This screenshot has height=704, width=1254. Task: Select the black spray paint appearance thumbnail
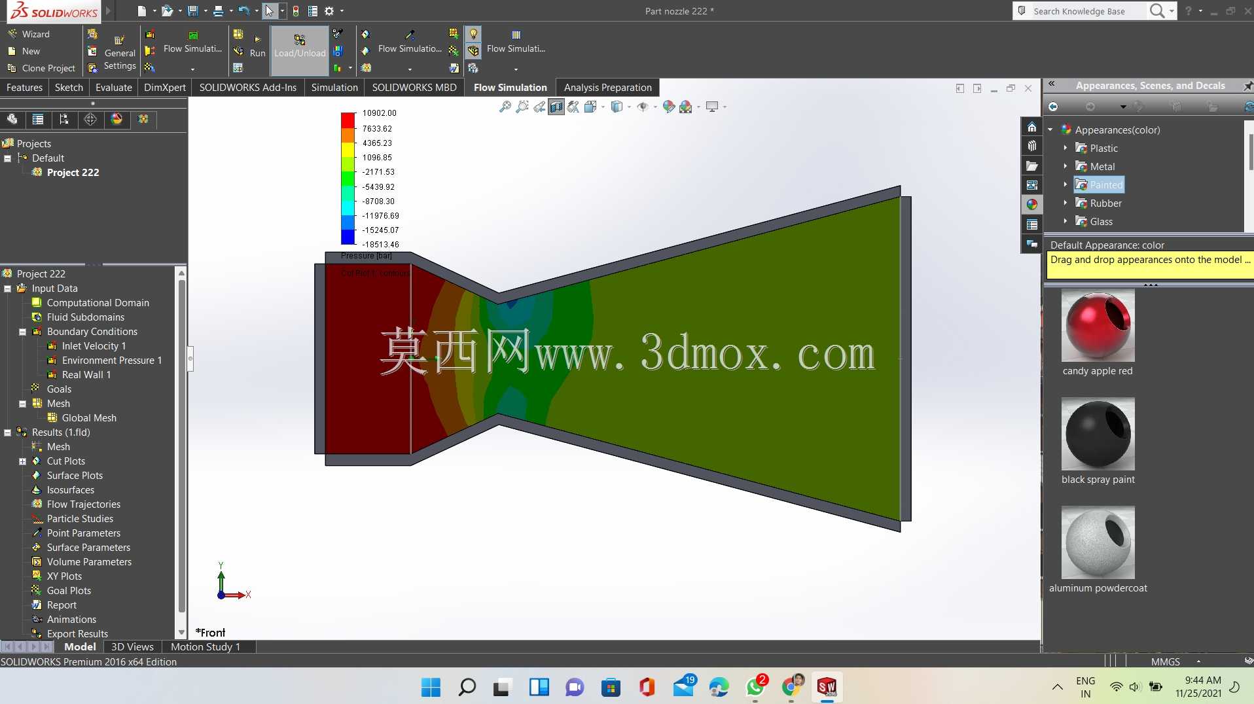[1098, 433]
